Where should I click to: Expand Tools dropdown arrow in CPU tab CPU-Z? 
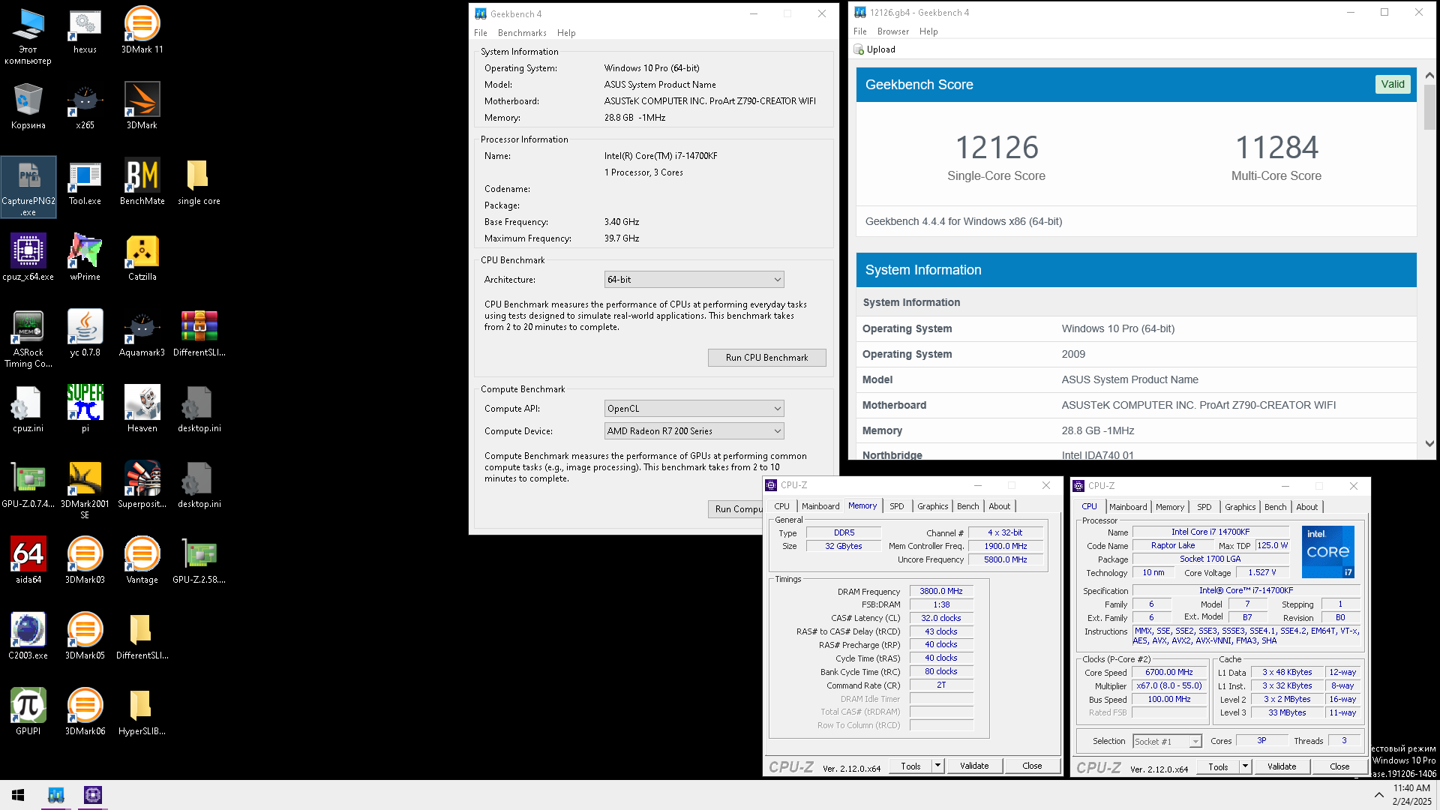tap(1245, 766)
